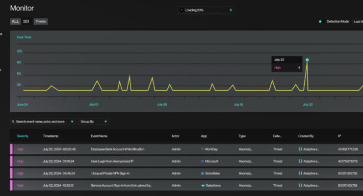Click the info icon in Loading banner

click(x=181, y=10)
